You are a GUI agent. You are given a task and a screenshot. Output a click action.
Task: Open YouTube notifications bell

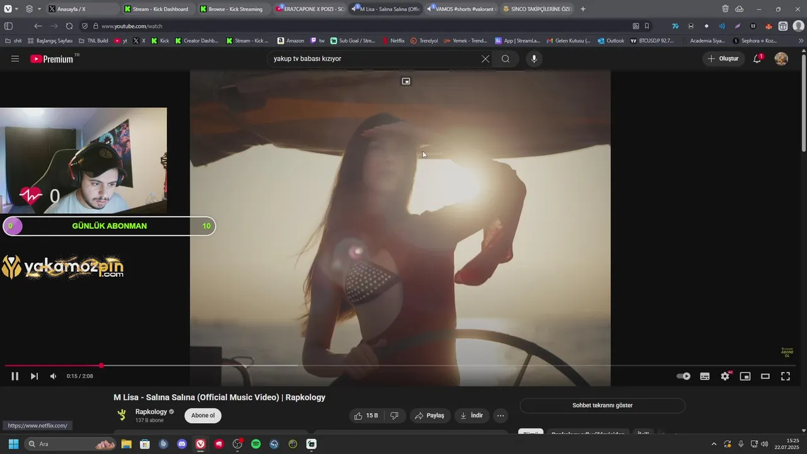(757, 59)
